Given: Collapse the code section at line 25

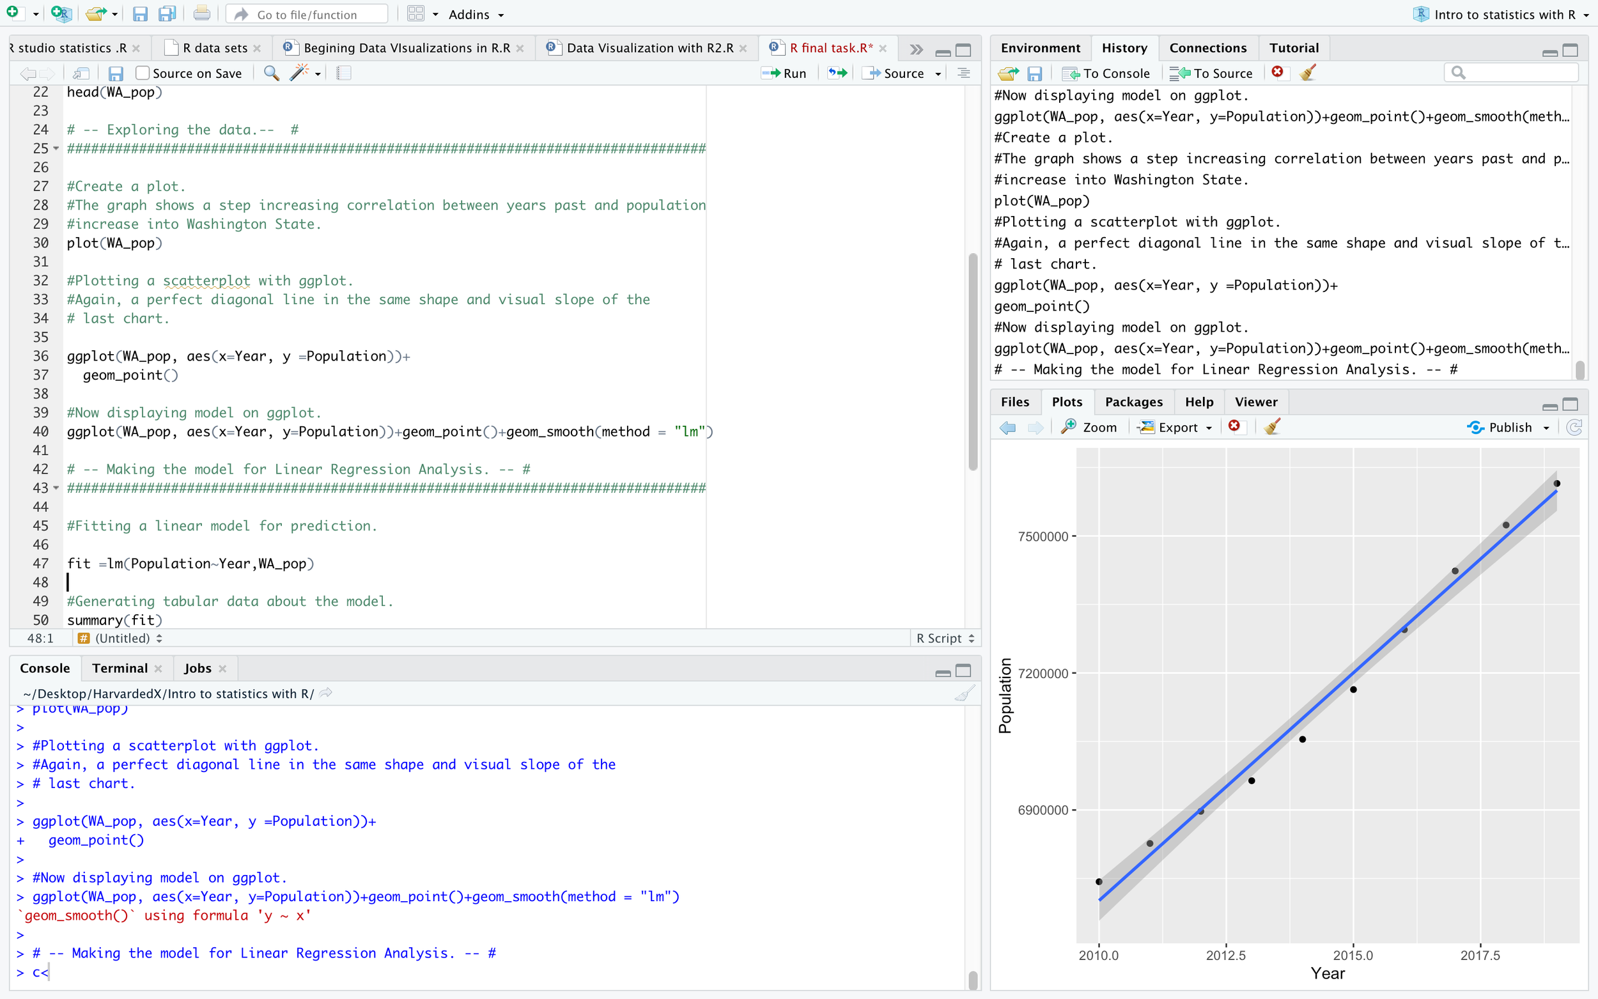Looking at the screenshot, I should [x=56, y=149].
